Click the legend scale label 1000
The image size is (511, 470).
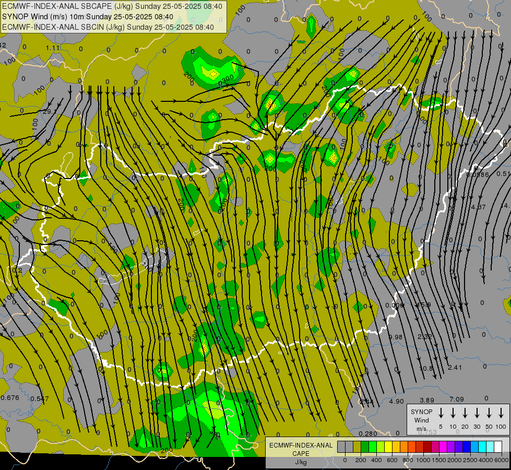point(423,460)
